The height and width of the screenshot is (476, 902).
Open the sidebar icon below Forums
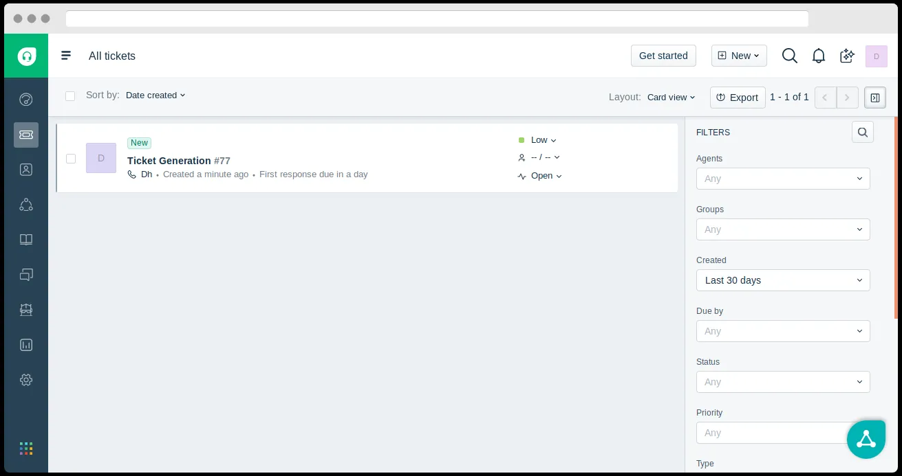point(26,310)
